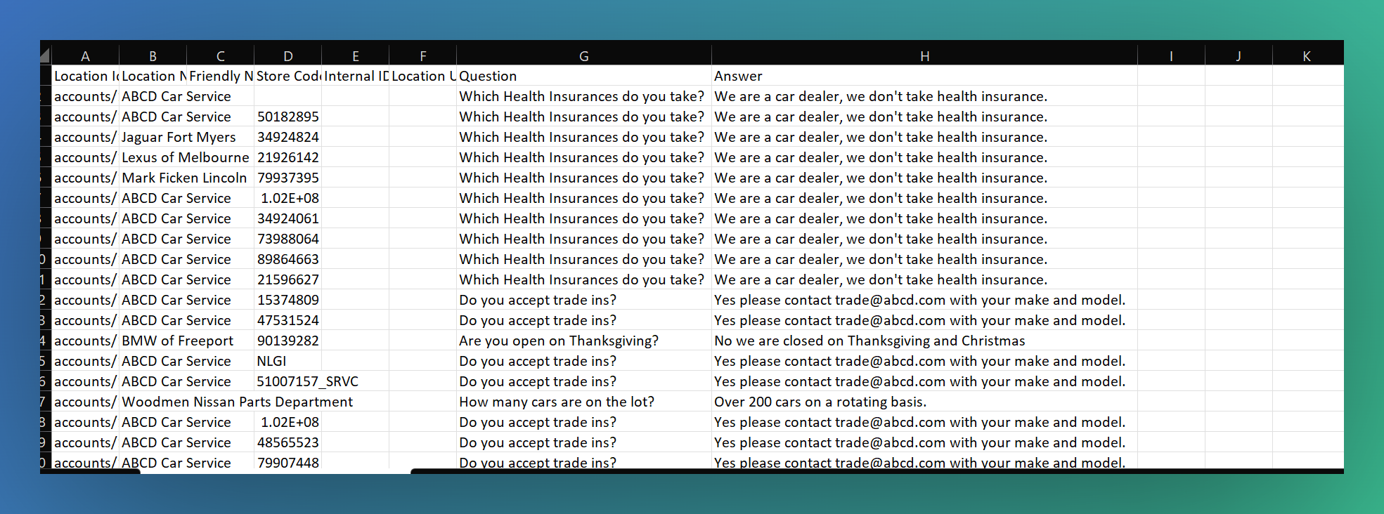Select column F header
This screenshot has height=514, width=1384.
point(422,55)
